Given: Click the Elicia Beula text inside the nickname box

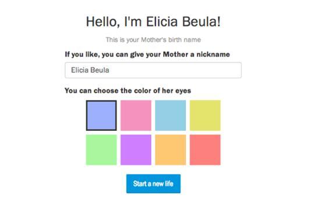Looking at the screenshot, I should [90, 70].
